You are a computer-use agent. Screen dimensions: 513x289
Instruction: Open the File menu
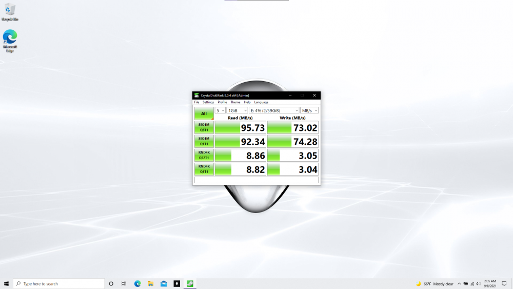(x=196, y=102)
